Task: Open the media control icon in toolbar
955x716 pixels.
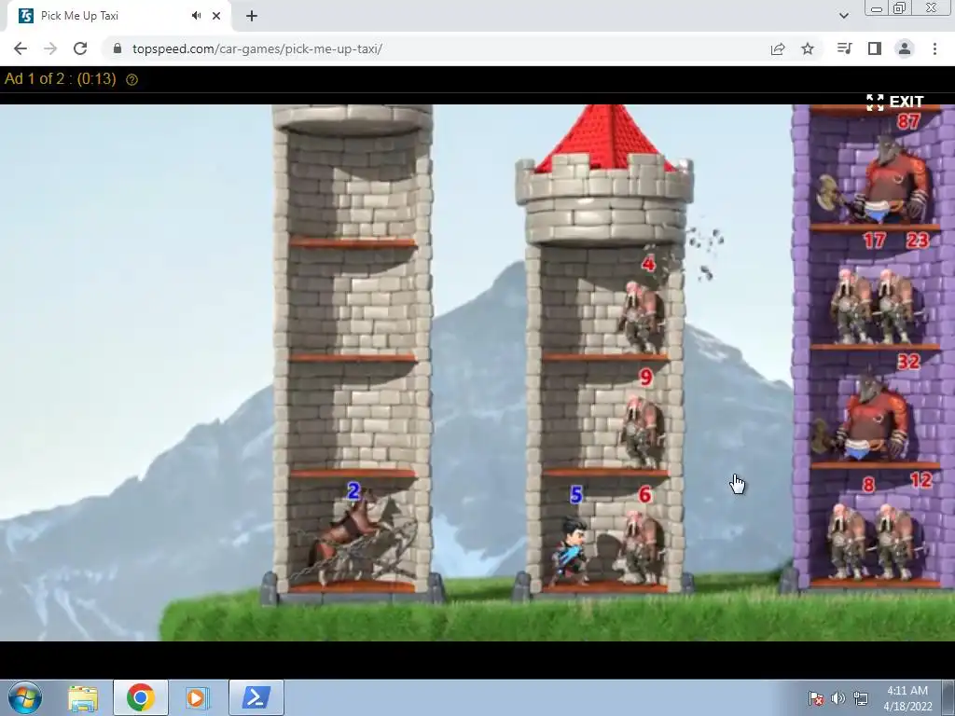Action: [844, 48]
